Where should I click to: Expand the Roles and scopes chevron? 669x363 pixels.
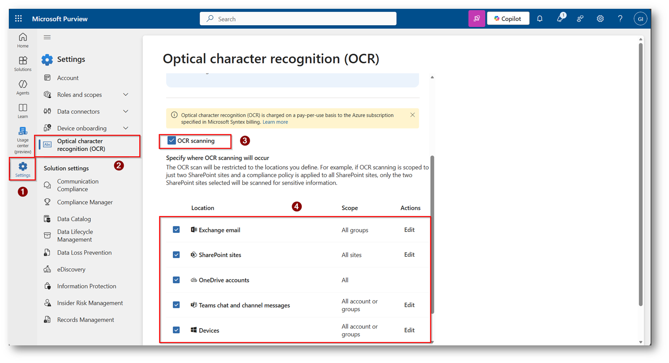[x=126, y=95]
